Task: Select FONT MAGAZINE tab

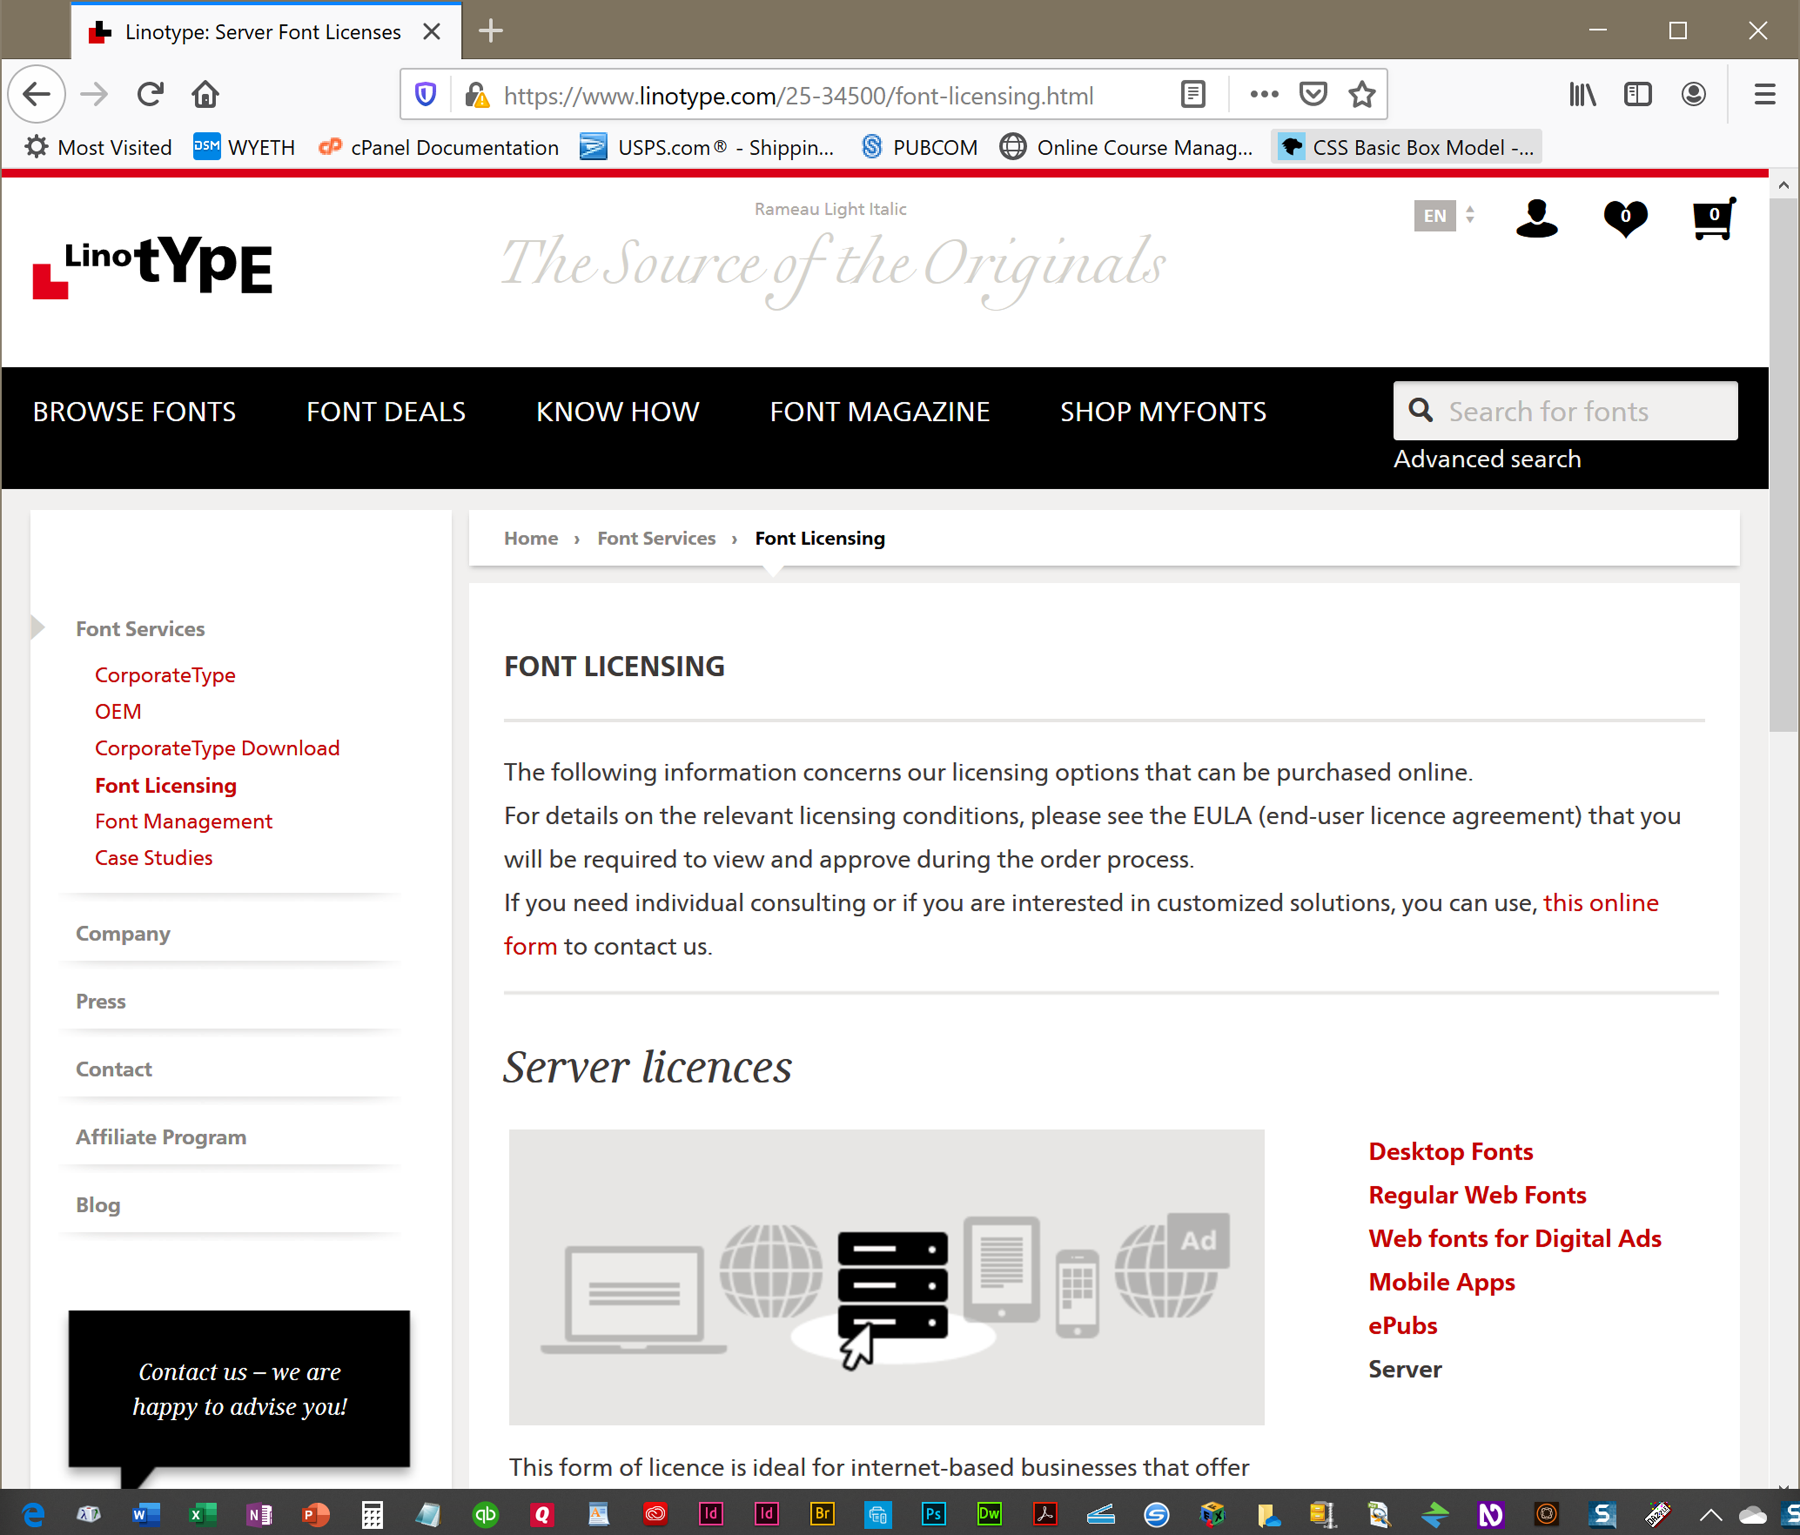Action: [x=880, y=411]
